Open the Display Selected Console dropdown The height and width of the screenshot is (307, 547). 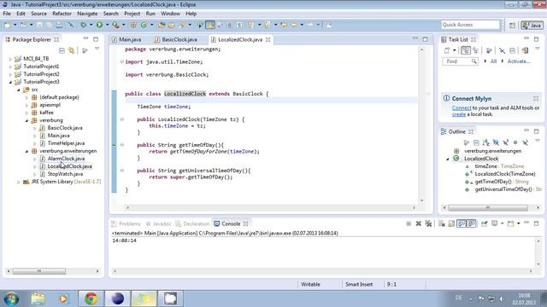(x=502, y=223)
